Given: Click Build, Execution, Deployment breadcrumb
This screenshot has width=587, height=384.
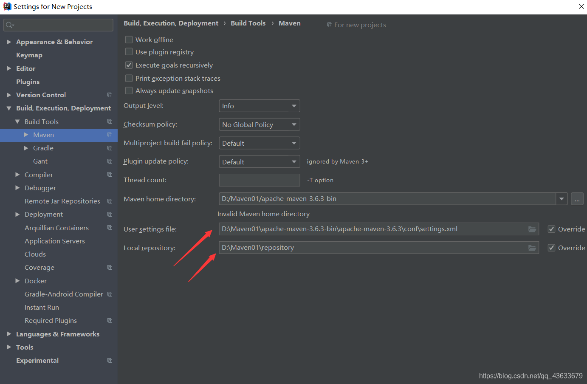Looking at the screenshot, I should [171, 23].
